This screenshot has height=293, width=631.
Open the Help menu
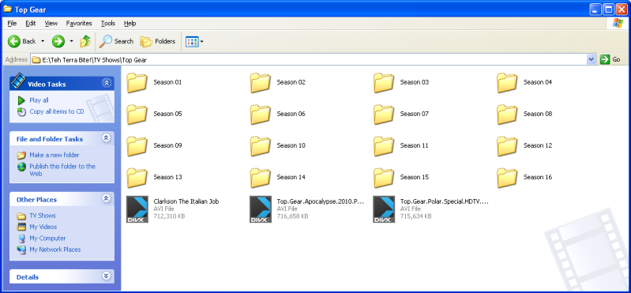130,24
